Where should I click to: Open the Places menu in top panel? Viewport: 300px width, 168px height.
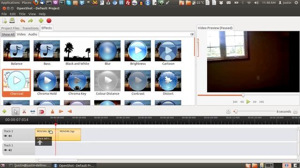click(x=26, y=2)
